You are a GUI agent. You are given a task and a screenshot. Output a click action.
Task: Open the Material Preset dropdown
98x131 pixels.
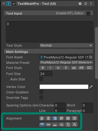[x=66, y=63]
